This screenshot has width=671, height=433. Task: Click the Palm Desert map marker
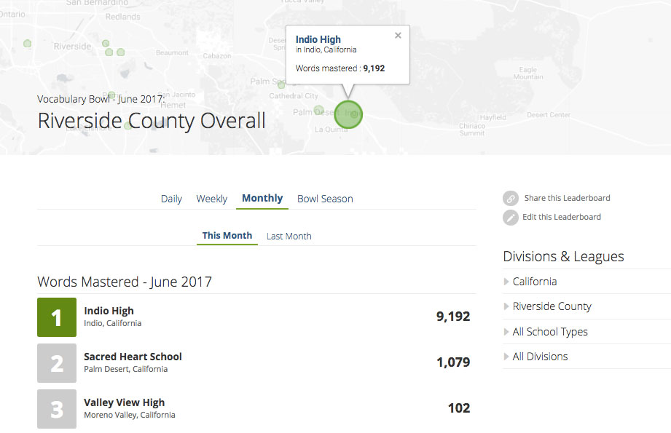[318, 111]
